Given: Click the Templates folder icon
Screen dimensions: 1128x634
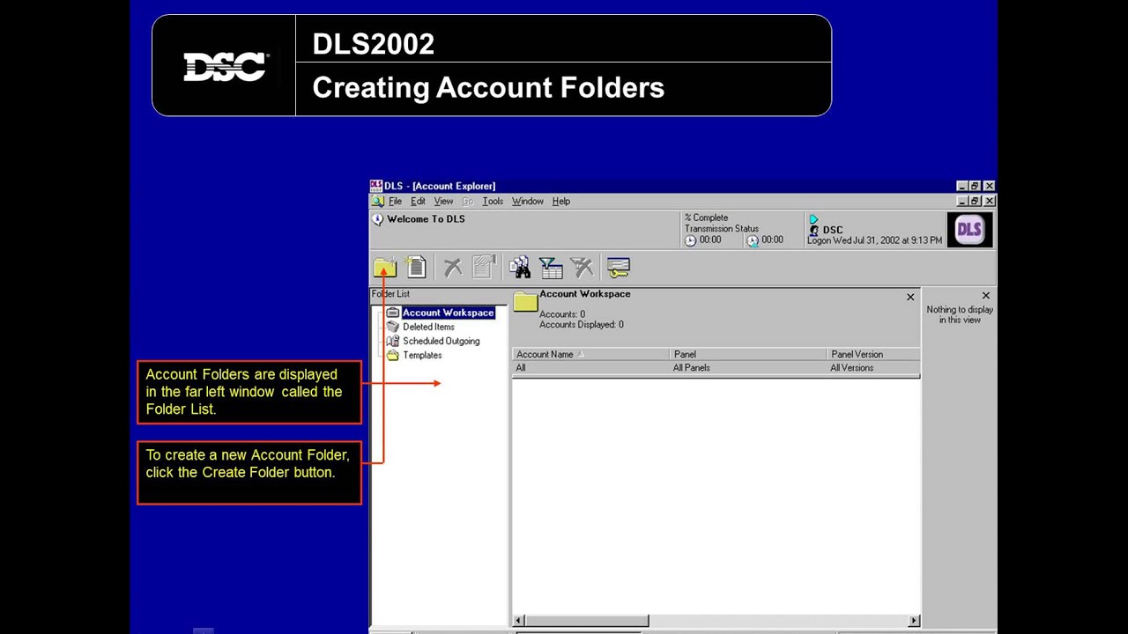Looking at the screenshot, I should tap(393, 355).
